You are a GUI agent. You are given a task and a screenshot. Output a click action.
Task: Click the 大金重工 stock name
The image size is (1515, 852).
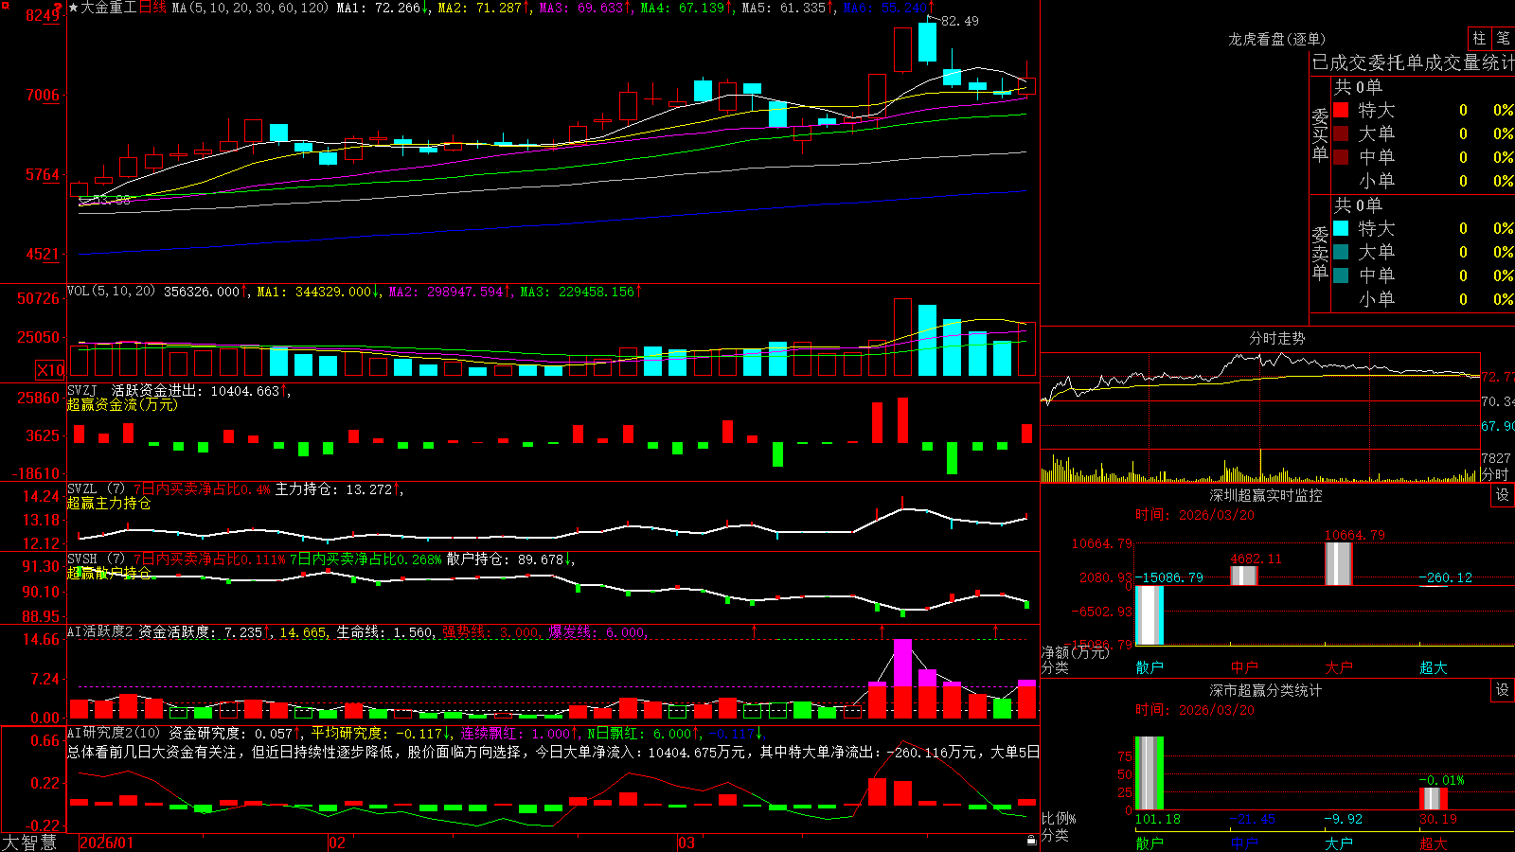coord(109,8)
